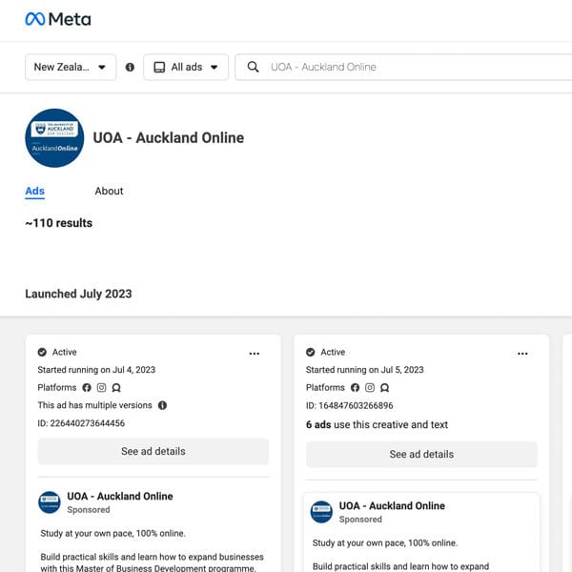This screenshot has height=572, width=572.
Task: Click Active status icon on Jul 5 ad
Action: (x=311, y=352)
